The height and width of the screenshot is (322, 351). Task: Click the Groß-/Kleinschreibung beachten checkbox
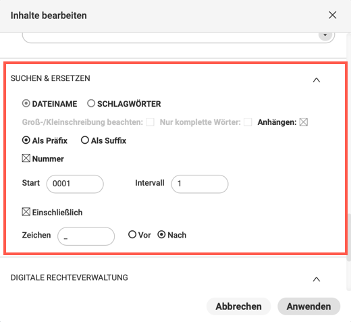tap(150, 122)
